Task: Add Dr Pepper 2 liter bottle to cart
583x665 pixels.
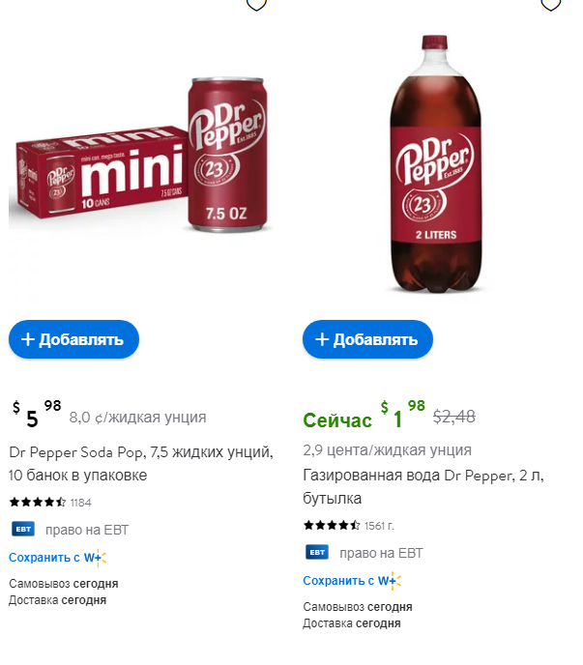Action: (367, 339)
